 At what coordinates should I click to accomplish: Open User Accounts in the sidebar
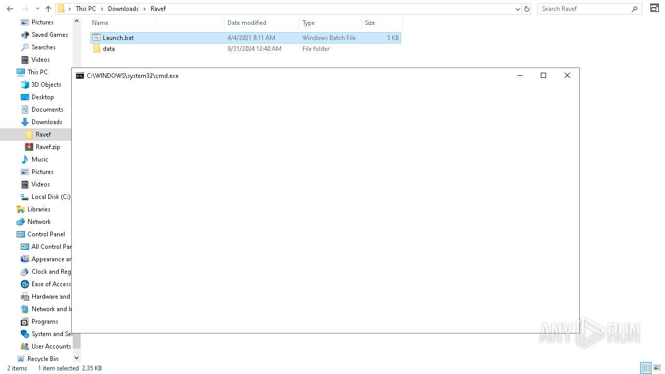click(x=51, y=346)
